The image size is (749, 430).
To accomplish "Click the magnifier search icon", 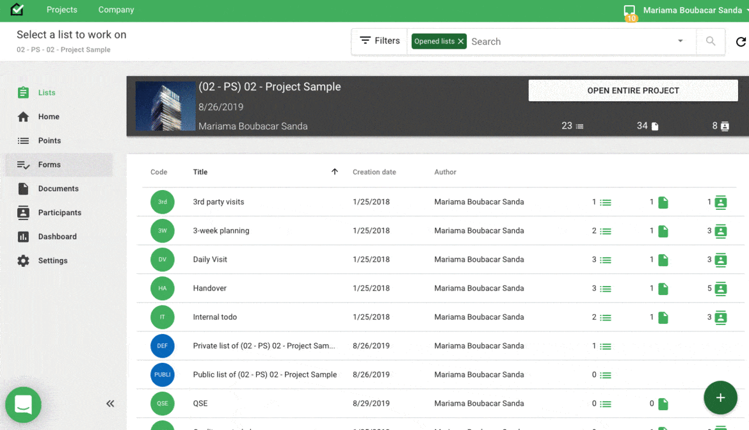I will click(711, 41).
